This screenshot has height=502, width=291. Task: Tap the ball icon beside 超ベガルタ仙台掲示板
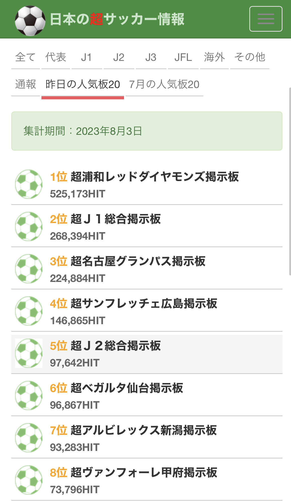(x=29, y=395)
